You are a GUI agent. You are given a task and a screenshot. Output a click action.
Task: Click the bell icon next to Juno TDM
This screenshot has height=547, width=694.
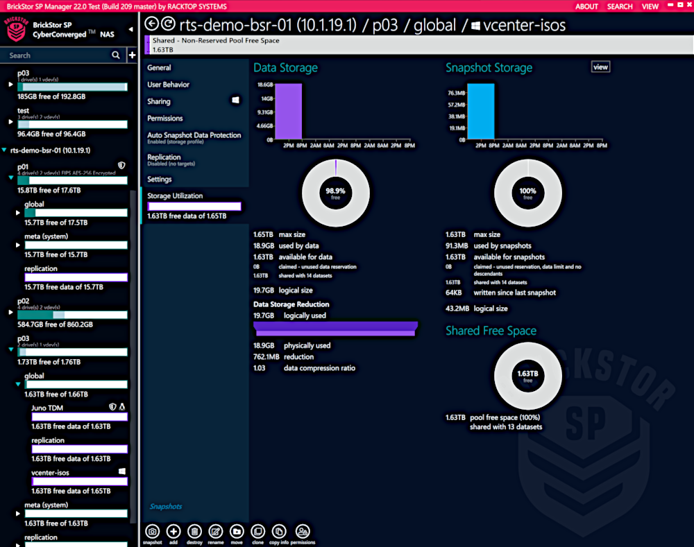[122, 406]
